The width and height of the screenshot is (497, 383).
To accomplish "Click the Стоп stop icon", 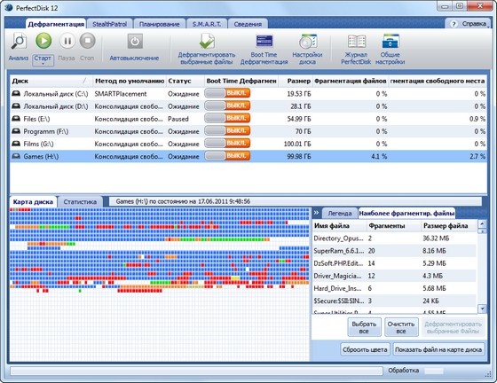I will click(88, 41).
